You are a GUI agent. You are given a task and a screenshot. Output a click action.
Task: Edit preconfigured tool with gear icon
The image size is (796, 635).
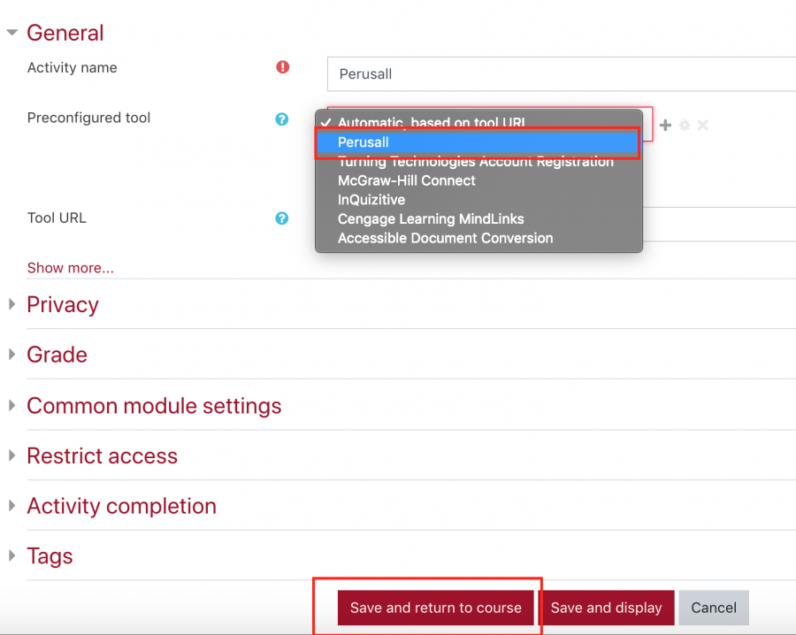coord(685,125)
